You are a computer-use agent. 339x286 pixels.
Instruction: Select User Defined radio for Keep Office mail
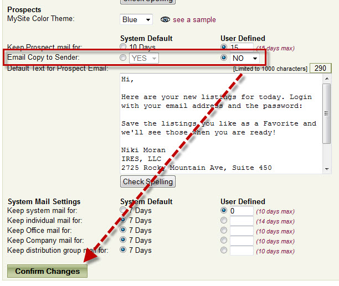tap(224, 230)
